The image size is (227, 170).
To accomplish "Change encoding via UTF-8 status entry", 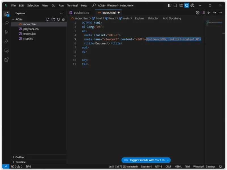I will [159, 167].
